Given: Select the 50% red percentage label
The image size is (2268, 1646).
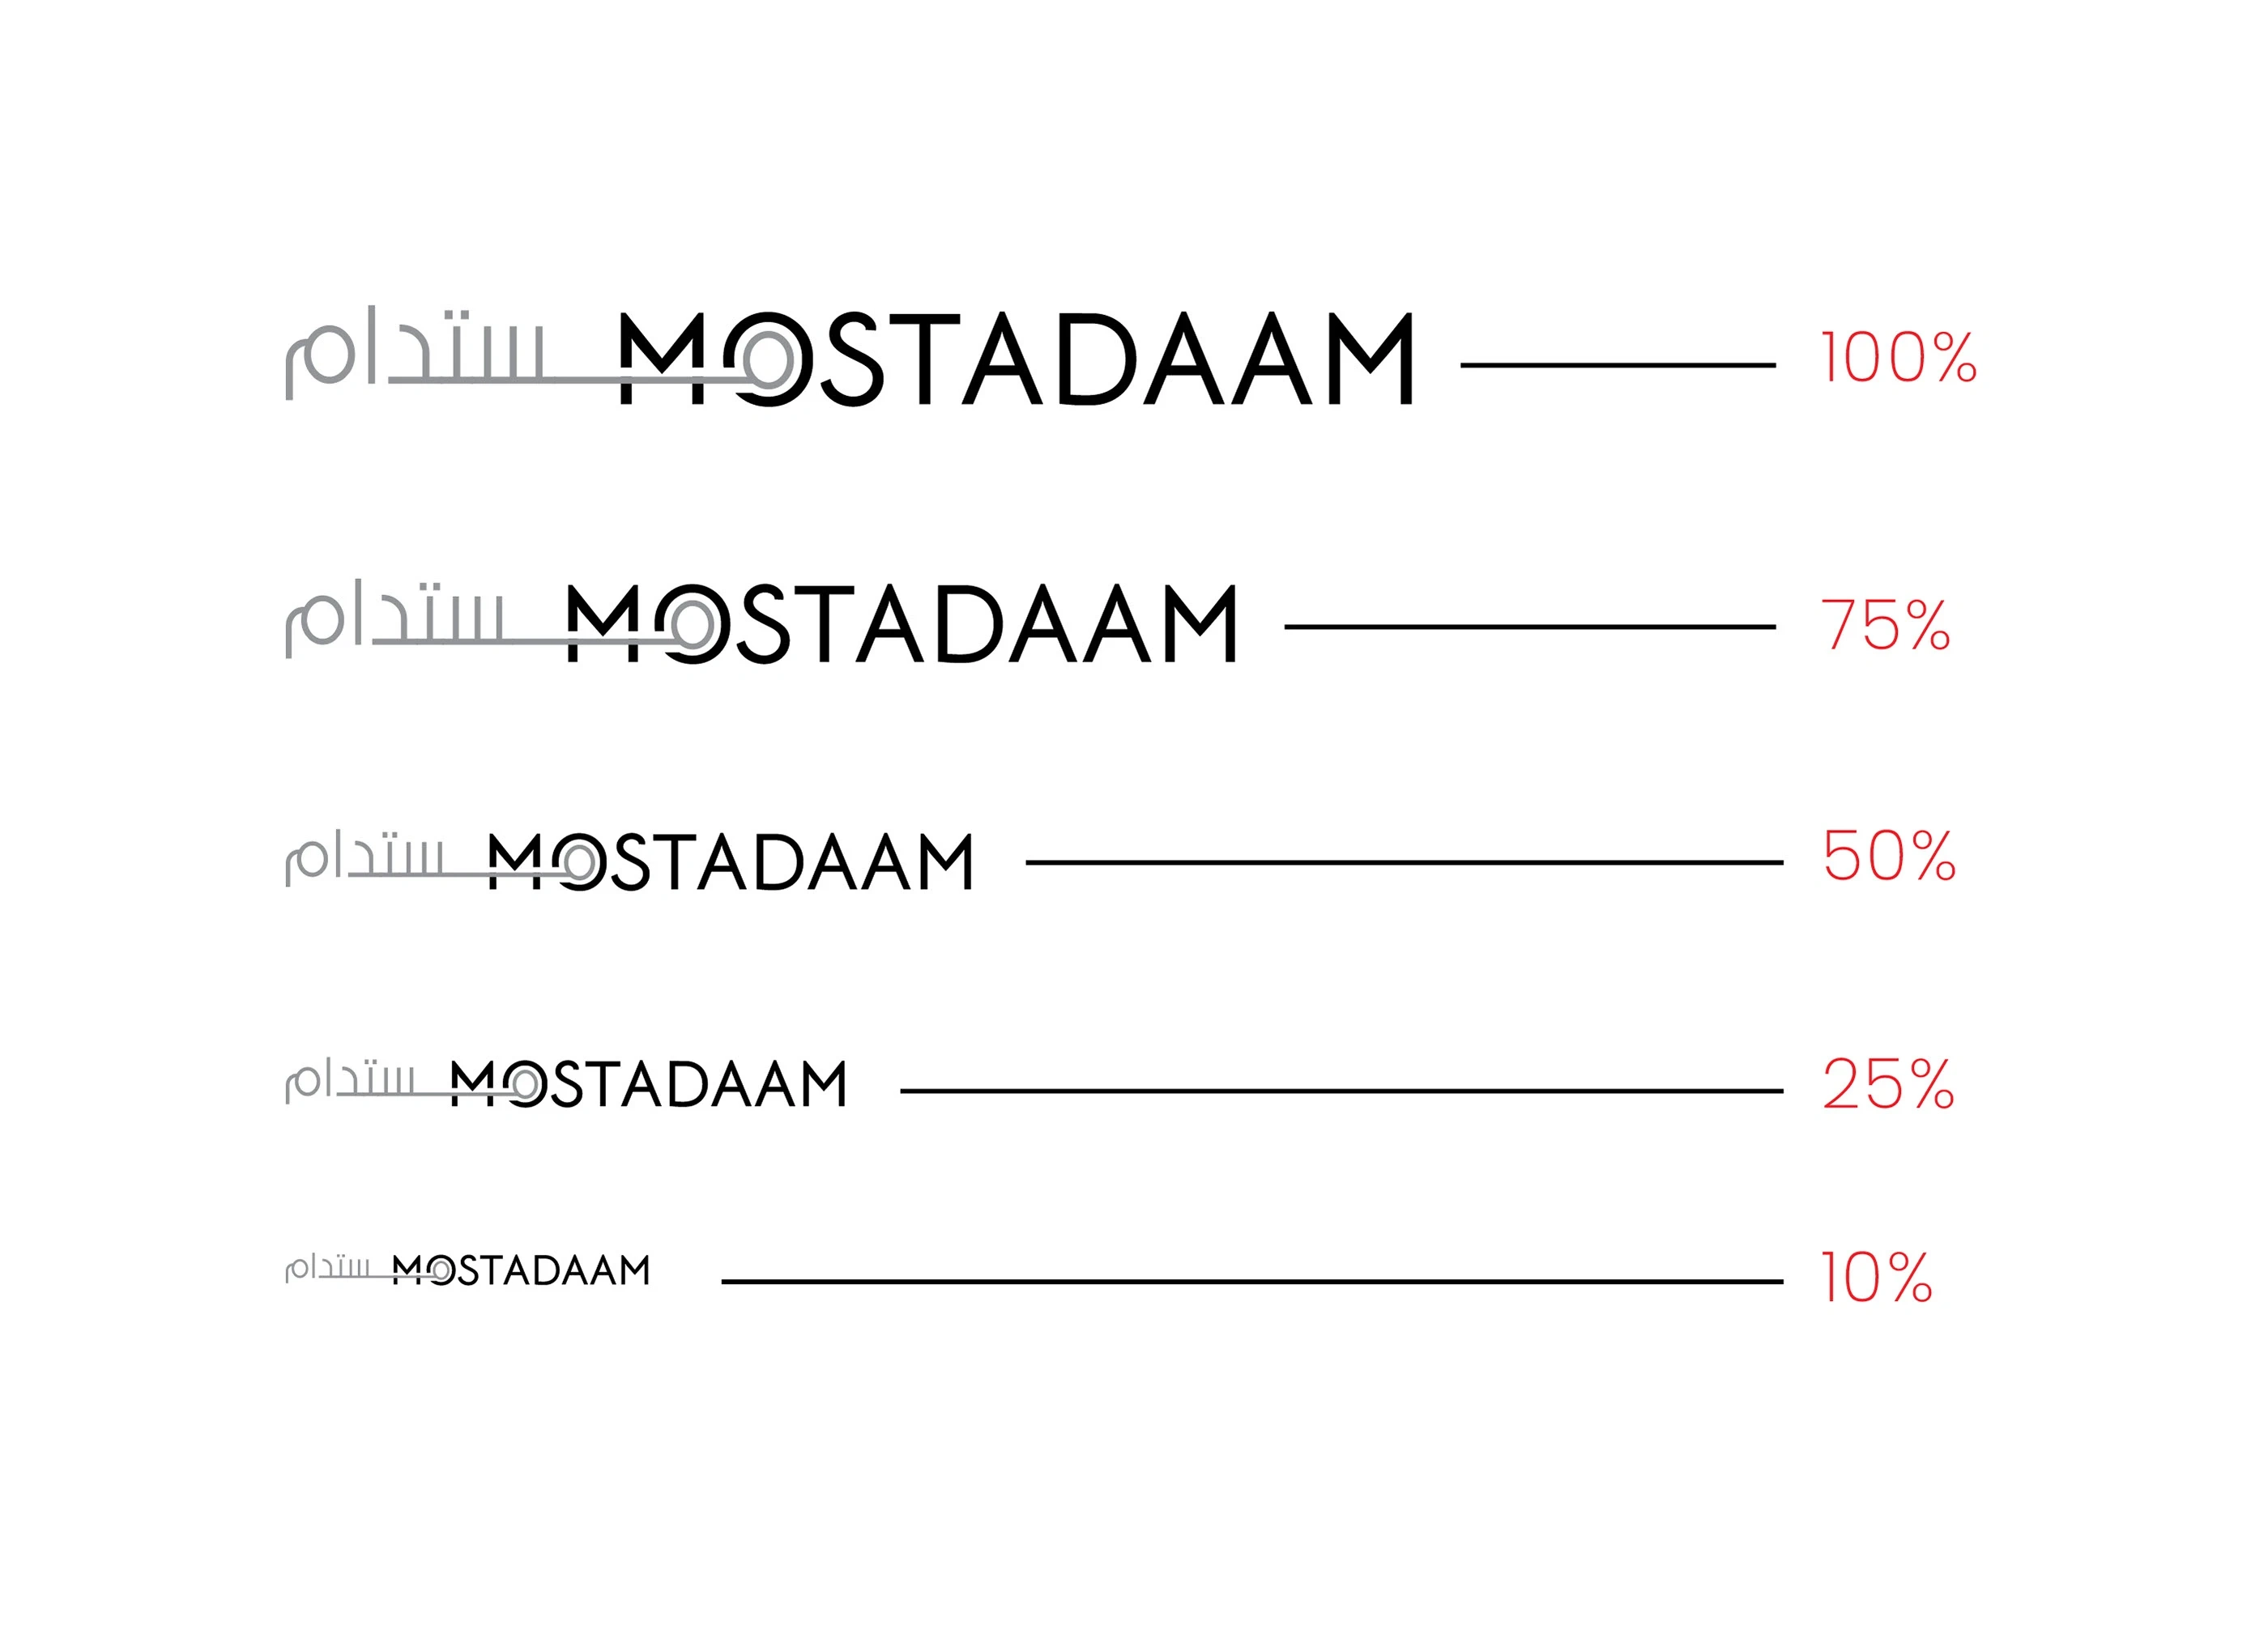Looking at the screenshot, I should click(1888, 856).
